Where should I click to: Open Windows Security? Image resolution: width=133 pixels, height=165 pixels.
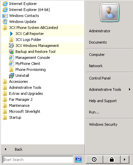tap(103, 124)
